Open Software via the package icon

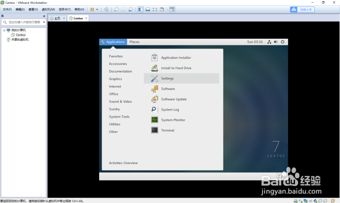coord(154,89)
